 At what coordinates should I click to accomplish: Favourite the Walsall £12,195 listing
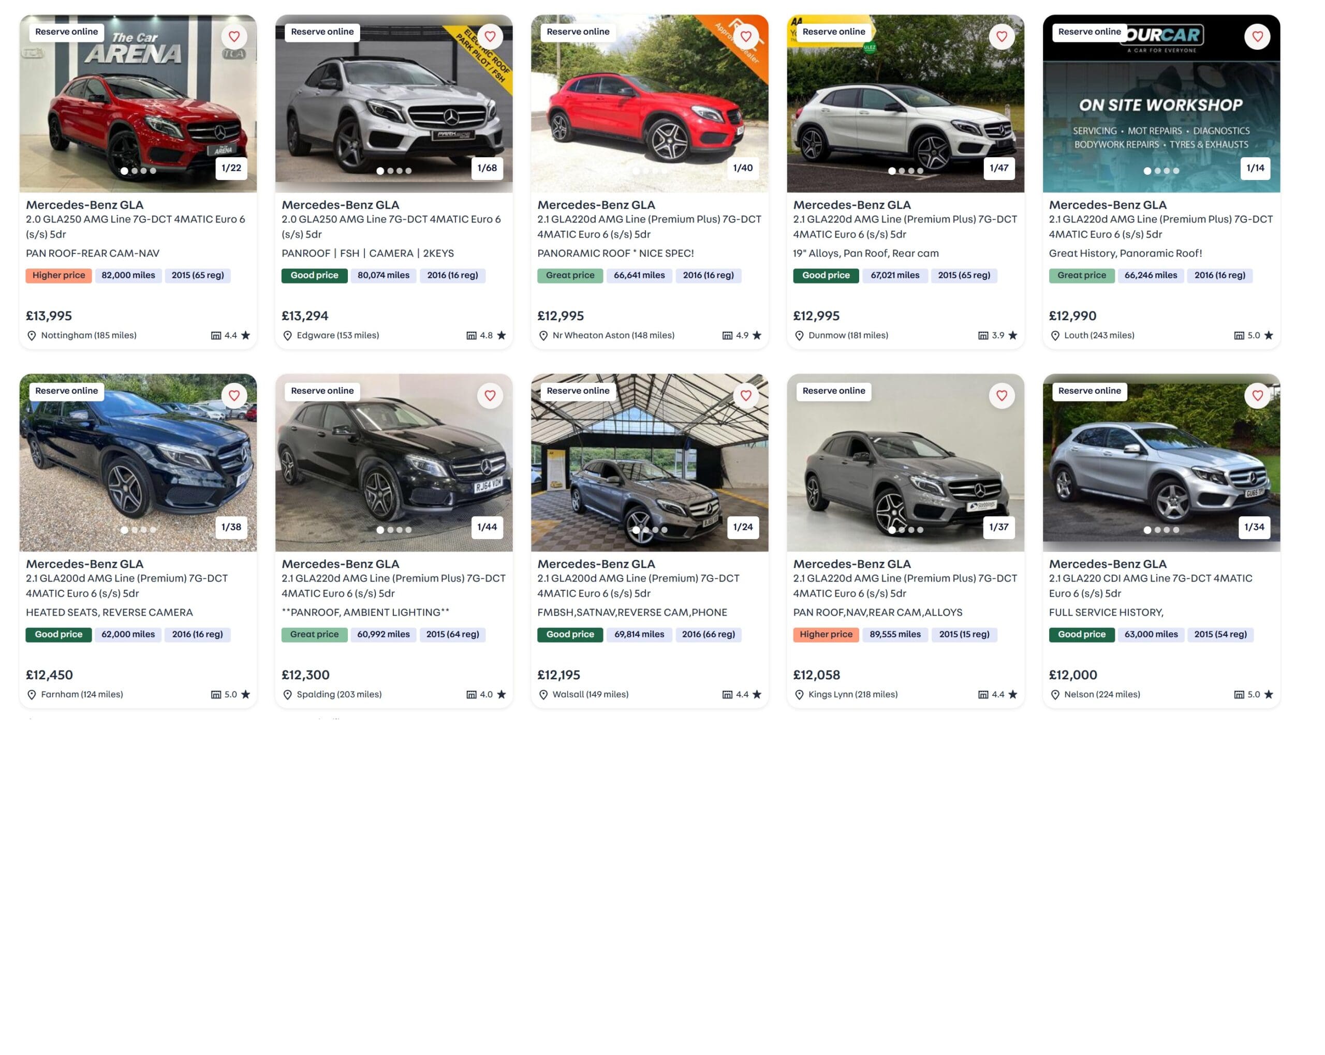[745, 396]
